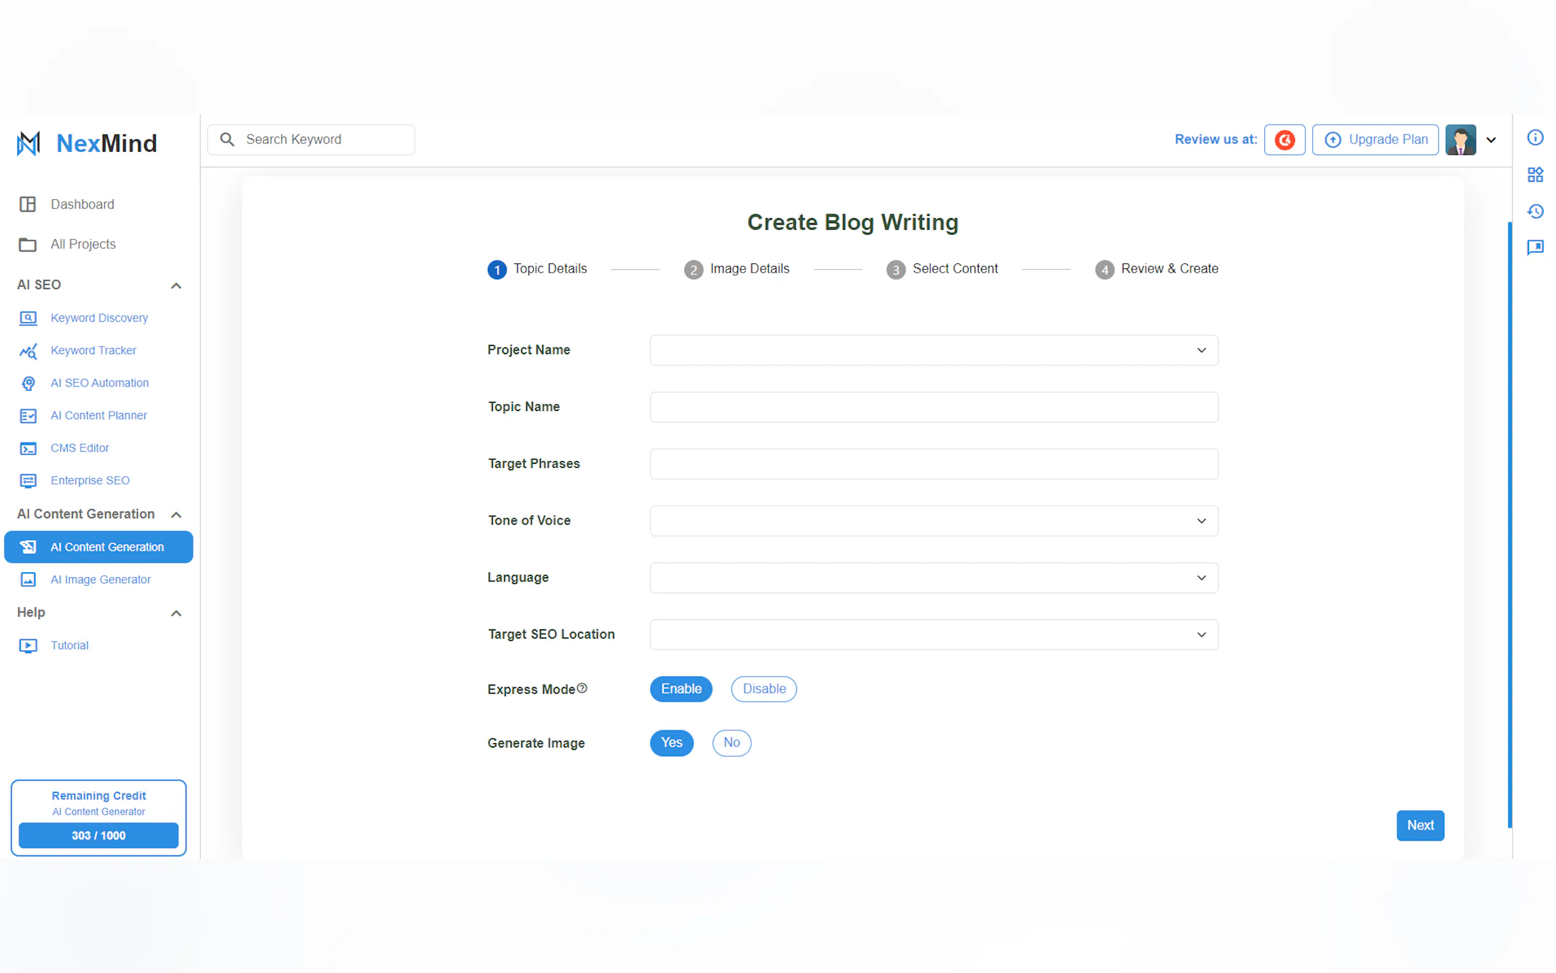The height and width of the screenshot is (973, 1556).
Task: Click the Upgrade Plan button
Action: coord(1375,140)
